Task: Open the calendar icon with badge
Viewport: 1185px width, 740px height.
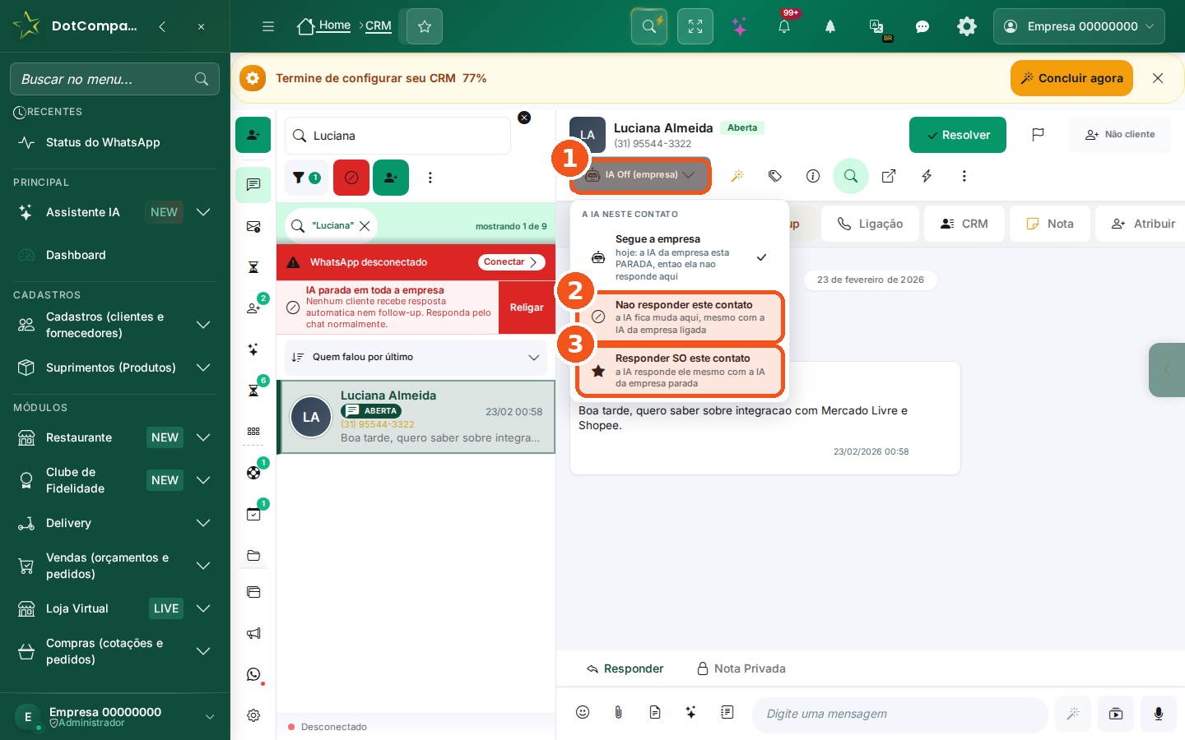Action: point(253,513)
